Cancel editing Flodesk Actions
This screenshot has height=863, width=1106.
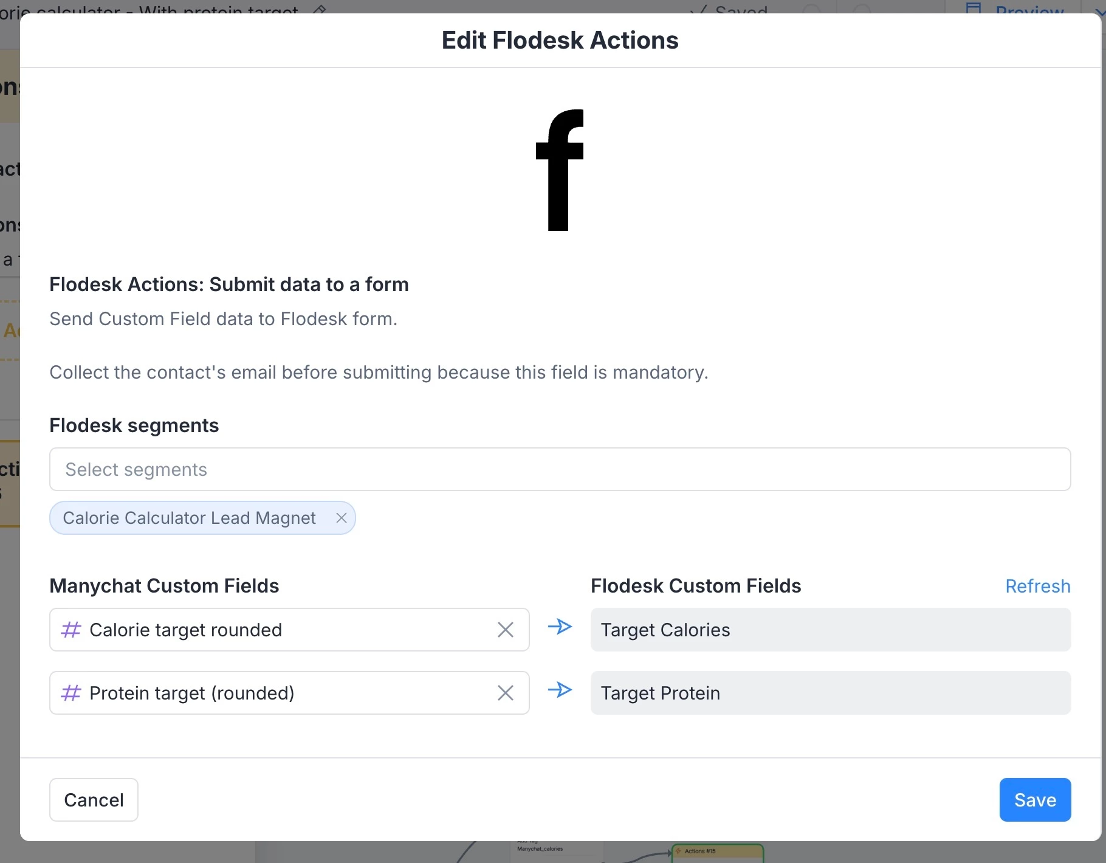[x=94, y=800]
